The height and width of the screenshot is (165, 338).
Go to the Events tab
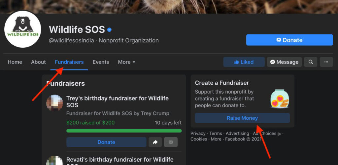point(101,62)
